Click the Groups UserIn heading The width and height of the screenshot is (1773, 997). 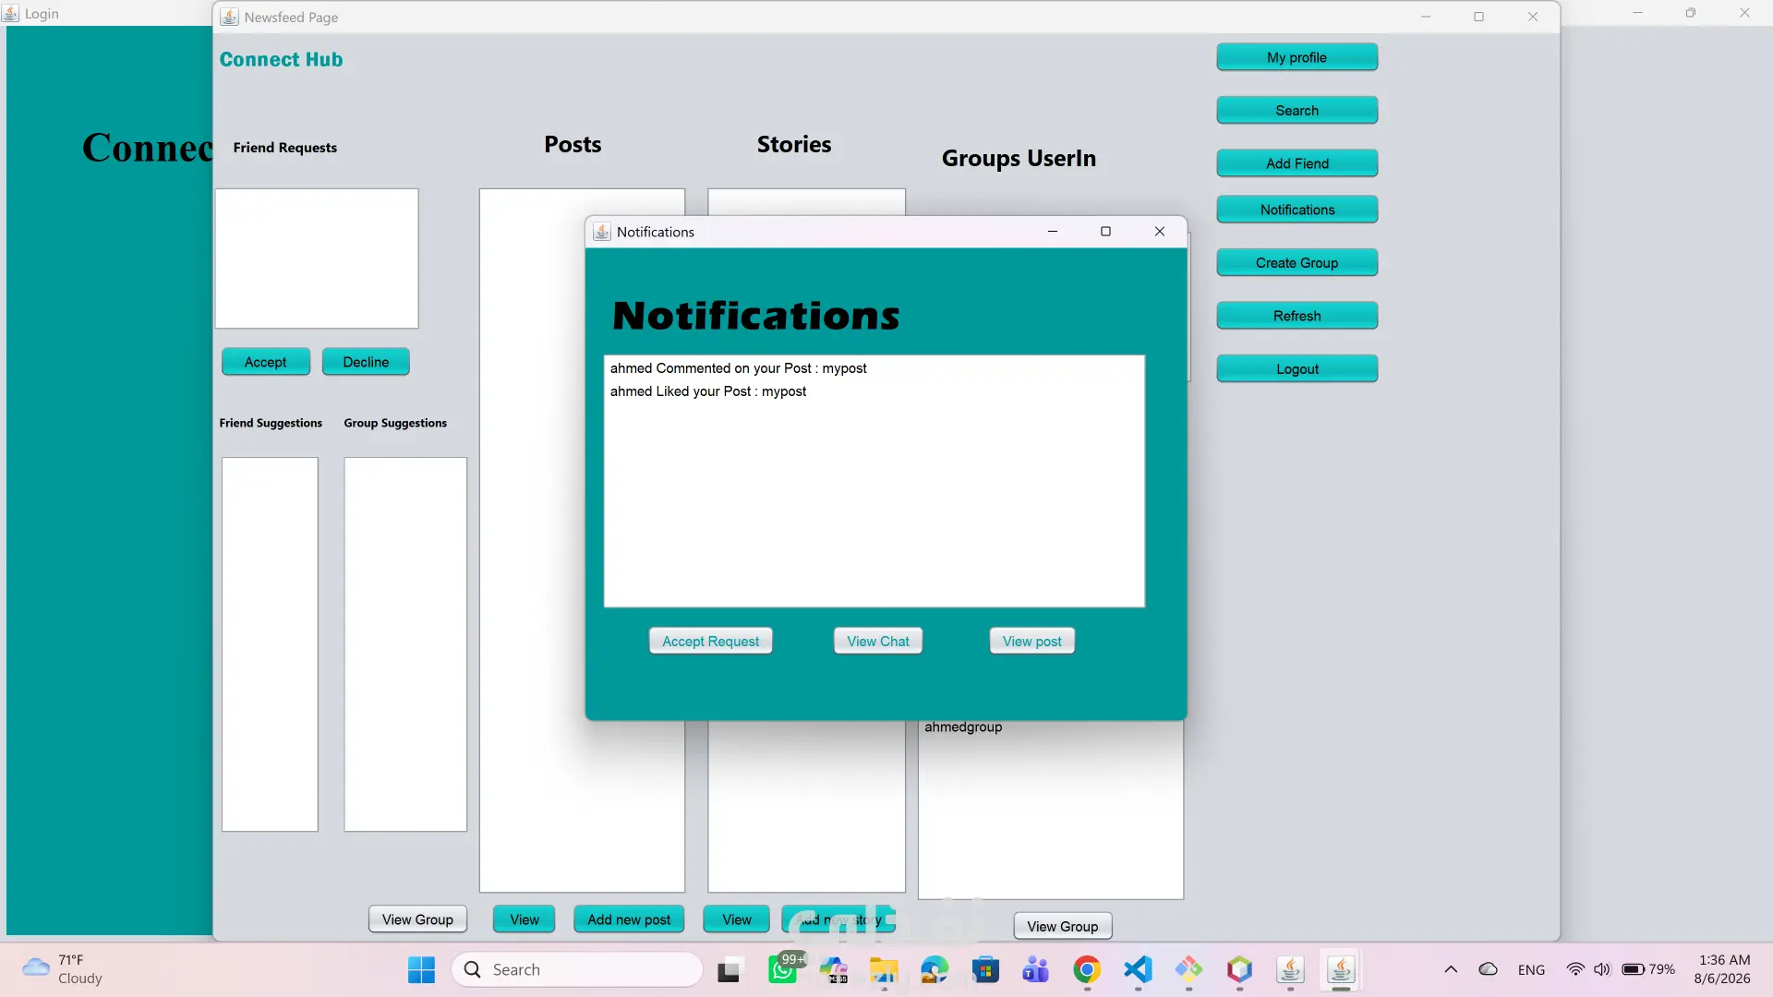click(x=1019, y=159)
